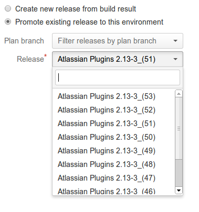Click the scrollbar track below the thumb
199x212 pixels.
(x=179, y=173)
